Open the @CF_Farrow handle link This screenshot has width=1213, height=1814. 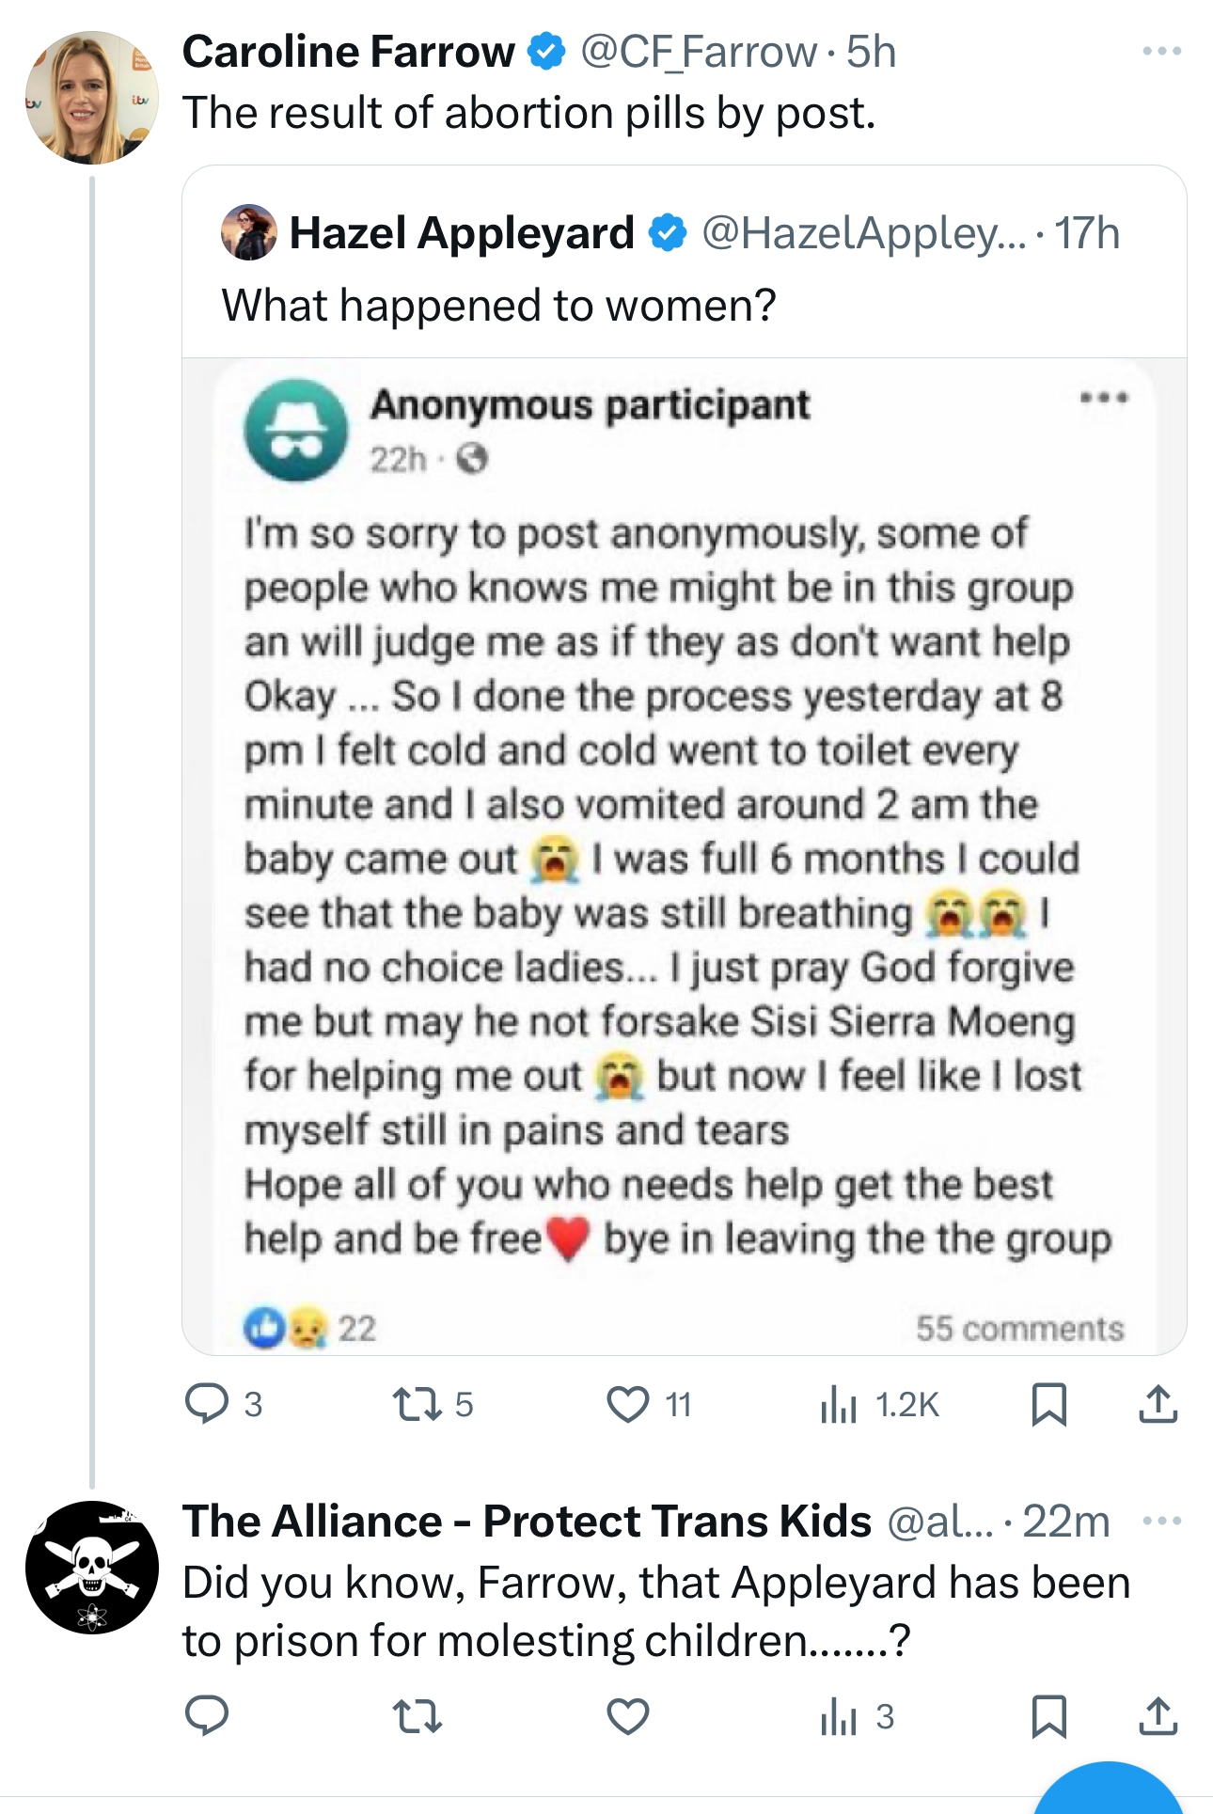tap(698, 52)
